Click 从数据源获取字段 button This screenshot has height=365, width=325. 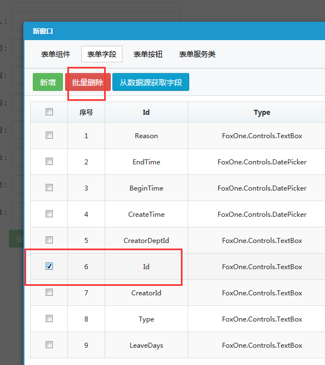pos(151,82)
